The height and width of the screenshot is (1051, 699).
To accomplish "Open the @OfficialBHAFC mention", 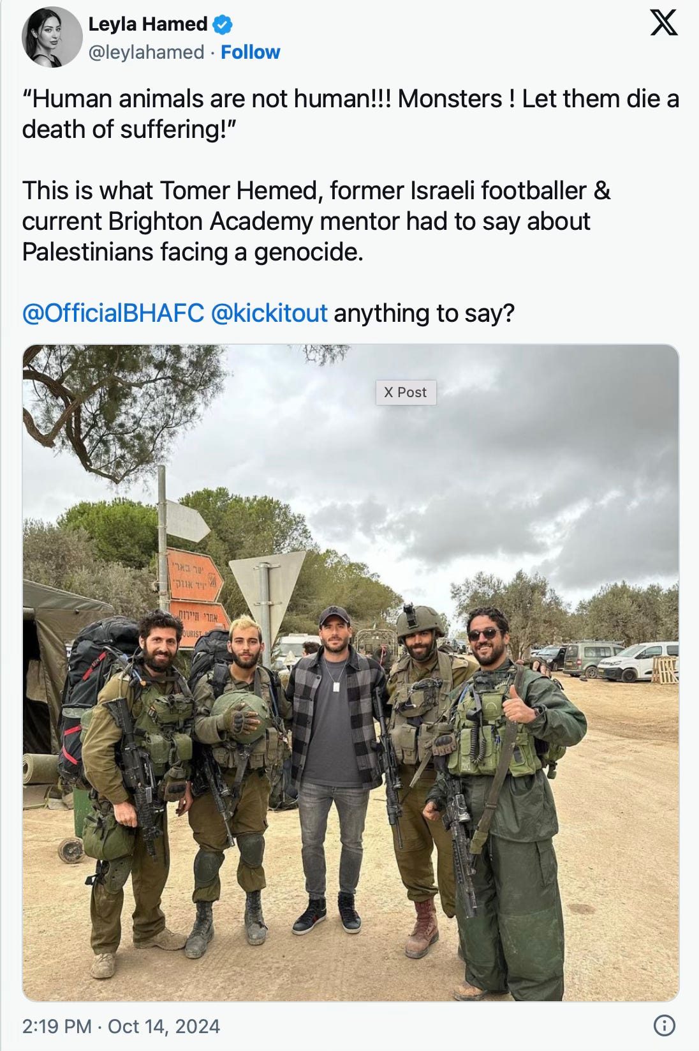I will pos(114,313).
